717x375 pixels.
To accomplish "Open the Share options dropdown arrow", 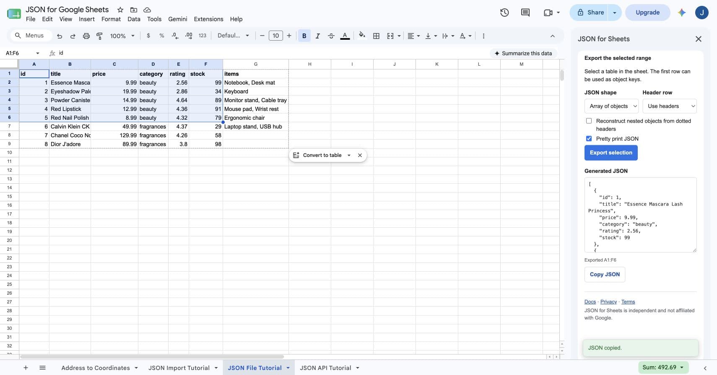I will pyautogui.click(x=615, y=13).
